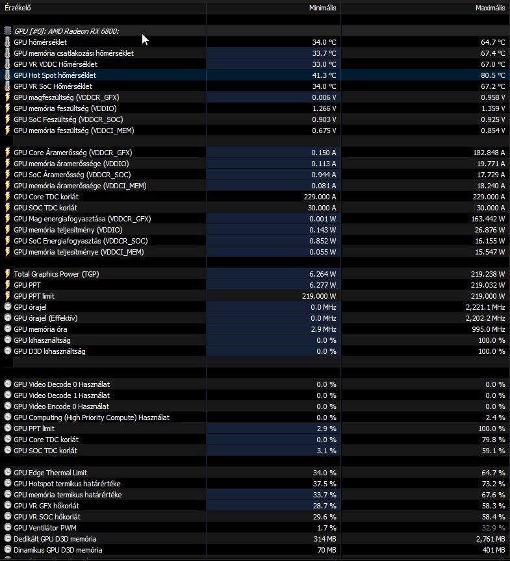
Task: Click gauge icon of GPU kihasználtság
Action: click(8, 340)
